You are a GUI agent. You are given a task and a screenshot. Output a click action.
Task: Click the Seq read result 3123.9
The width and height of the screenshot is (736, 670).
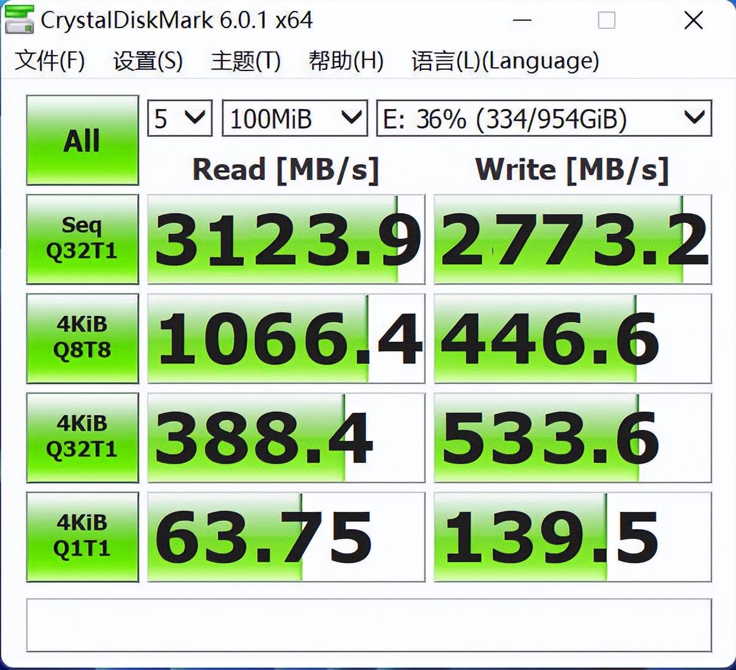click(x=286, y=239)
